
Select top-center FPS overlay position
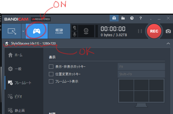pos(141,85)
